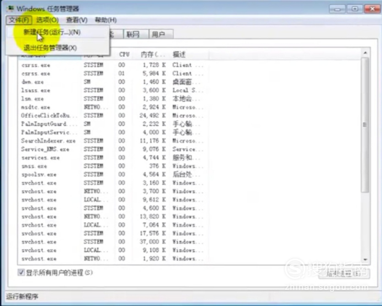Select svchost.exe row using 7,064 K

coord(112,225)
